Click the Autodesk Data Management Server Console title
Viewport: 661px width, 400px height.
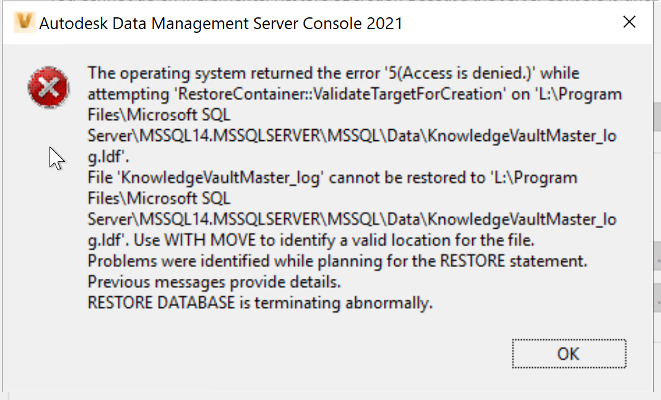220,24
